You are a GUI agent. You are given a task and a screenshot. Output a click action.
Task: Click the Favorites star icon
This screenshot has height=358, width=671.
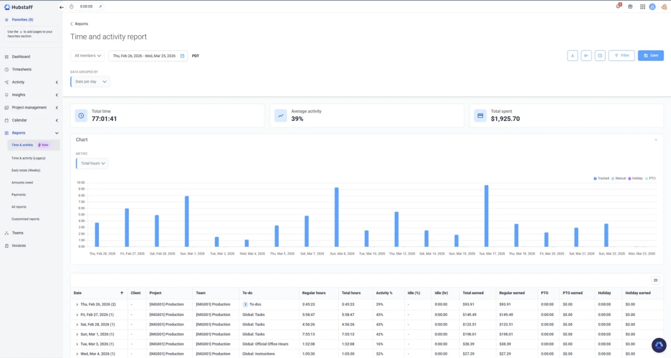[7, 20]
